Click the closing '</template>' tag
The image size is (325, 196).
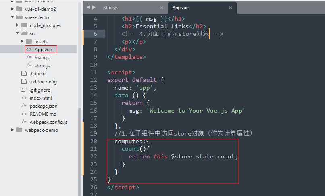pyautogui.click(x=127, y=57)
